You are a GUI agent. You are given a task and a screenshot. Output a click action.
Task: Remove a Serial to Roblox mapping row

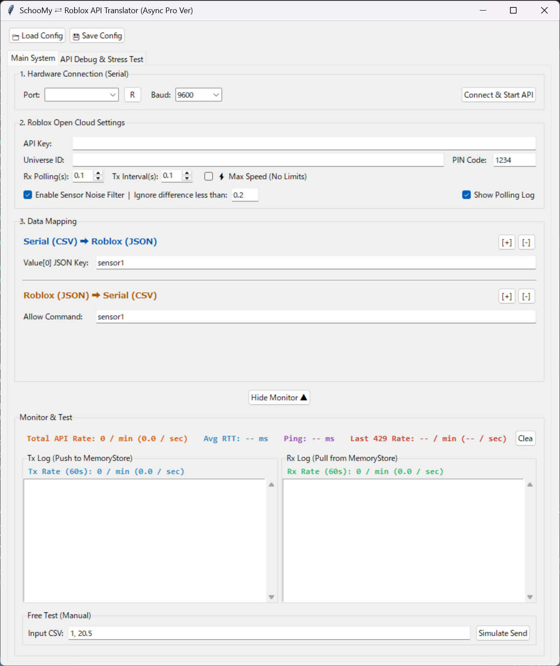(x=527, y=242)
